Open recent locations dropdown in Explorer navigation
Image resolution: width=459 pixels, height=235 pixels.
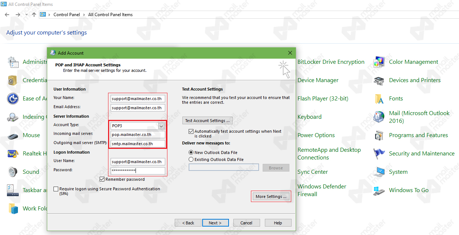coord(26,15)
